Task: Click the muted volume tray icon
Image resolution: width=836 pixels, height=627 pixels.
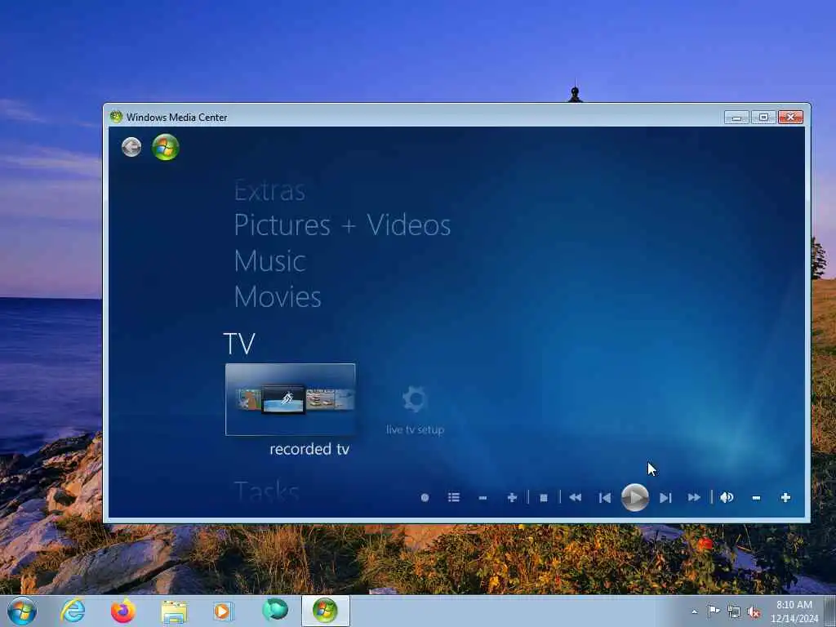Action: [x=754, y=612]
